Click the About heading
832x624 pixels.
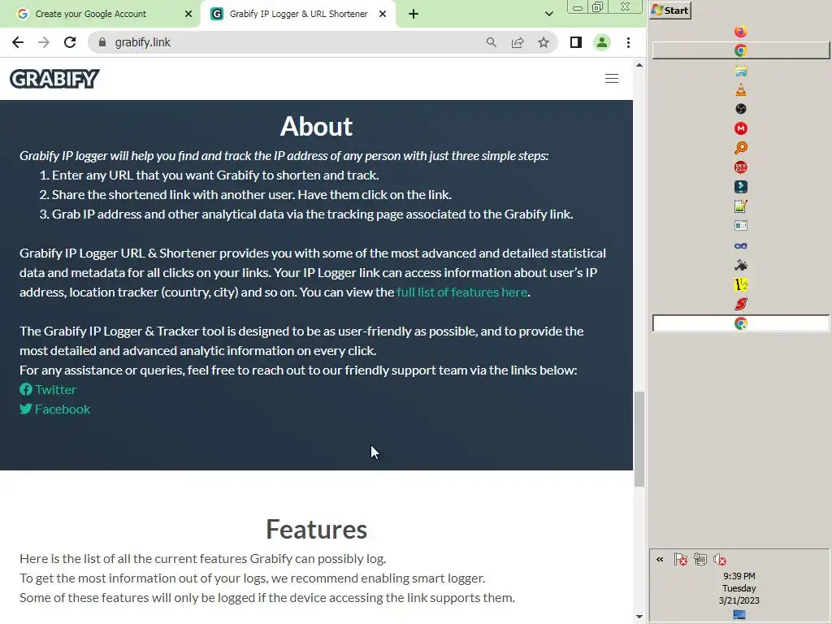pos(316,126)
